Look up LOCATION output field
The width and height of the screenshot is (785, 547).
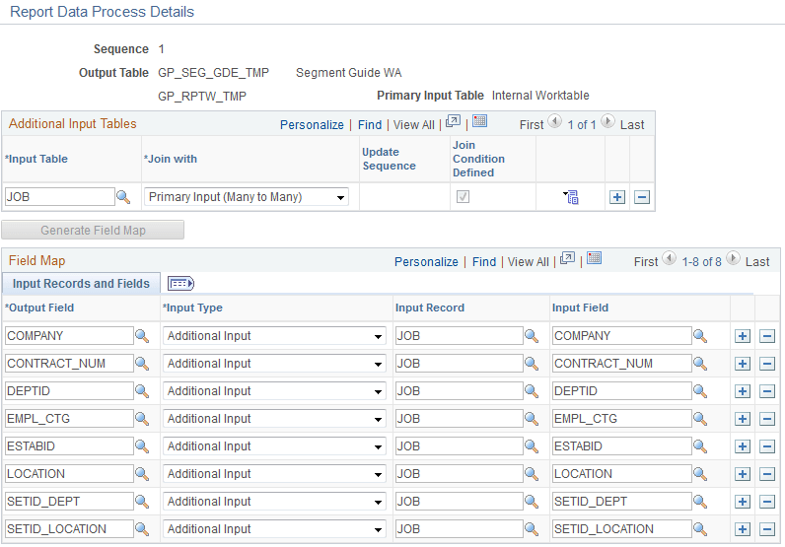pos(142,474)
